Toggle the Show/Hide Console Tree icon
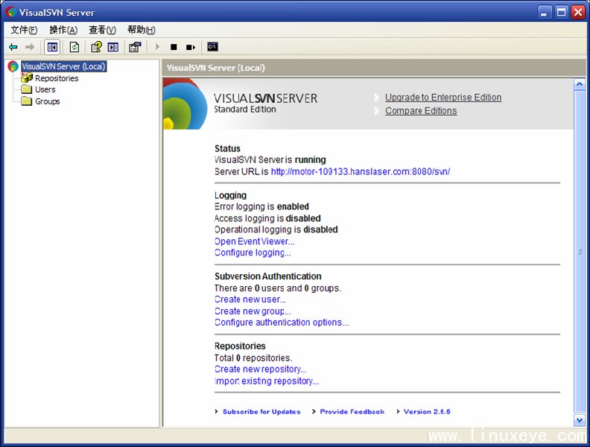 pos(52,47)
